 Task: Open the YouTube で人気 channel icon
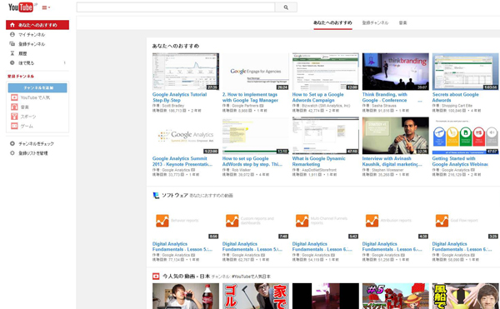(x=14, y=97)
